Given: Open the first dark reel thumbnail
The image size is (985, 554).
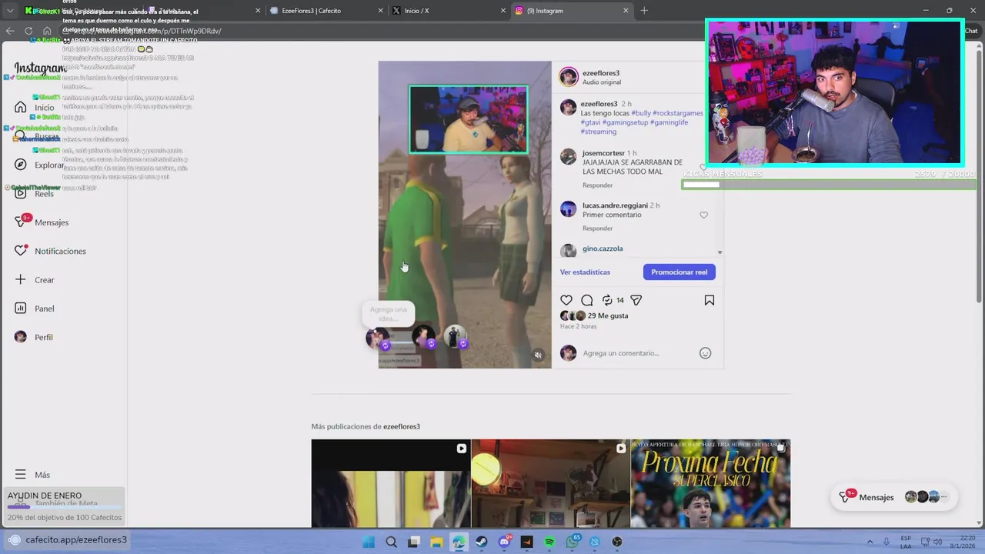Looking at the screenshot, I should (x=391, y=483).
